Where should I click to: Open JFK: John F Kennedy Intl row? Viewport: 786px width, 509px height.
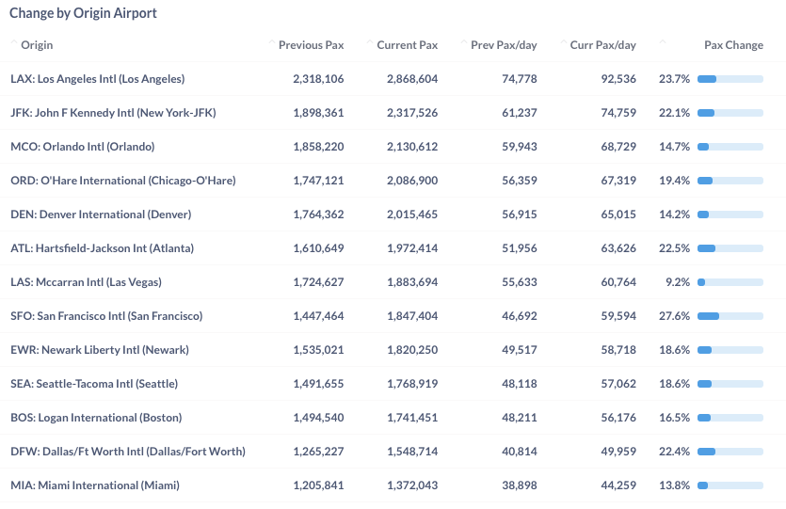(x=393, y=113)
